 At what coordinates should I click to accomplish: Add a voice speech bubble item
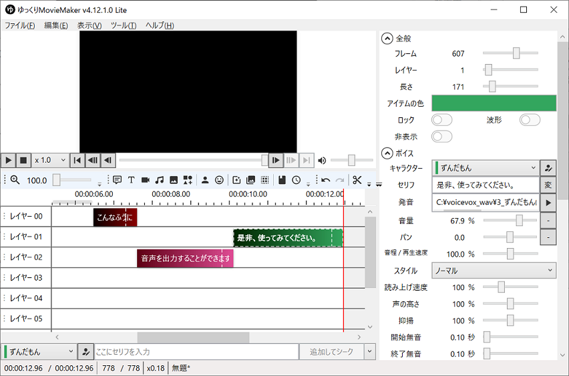pyautogui.click(x=118, y=180)
